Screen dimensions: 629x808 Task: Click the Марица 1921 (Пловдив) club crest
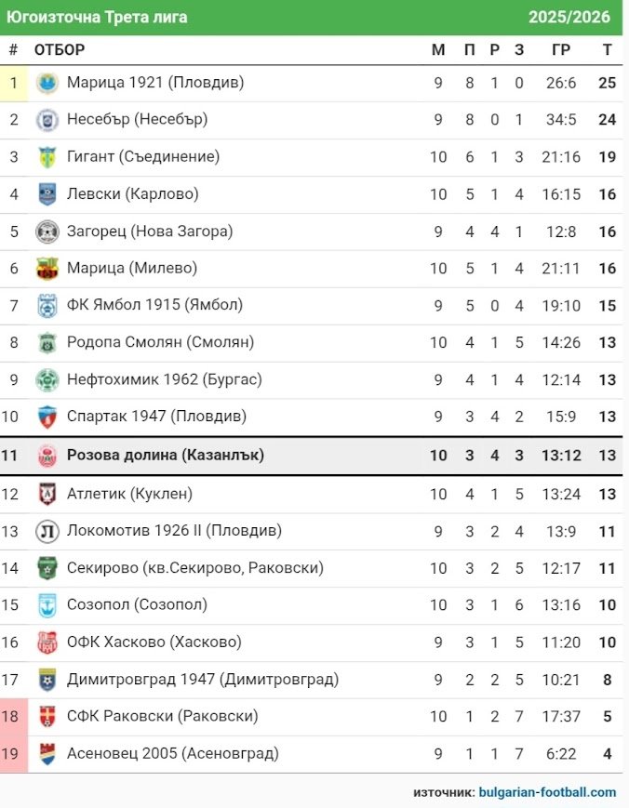[46, 83]
